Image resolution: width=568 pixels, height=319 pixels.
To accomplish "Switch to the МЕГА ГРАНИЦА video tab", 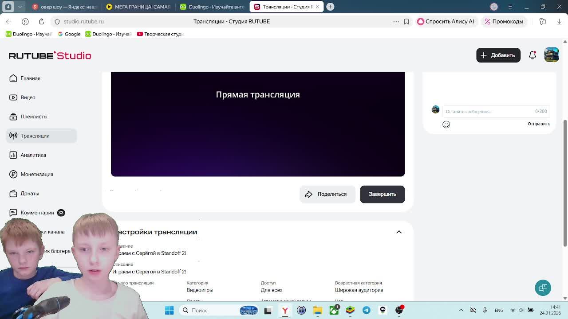I will pos(138,7).
